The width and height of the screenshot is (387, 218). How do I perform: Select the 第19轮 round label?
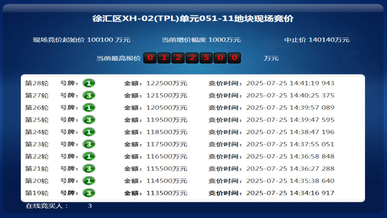[37, 193]
